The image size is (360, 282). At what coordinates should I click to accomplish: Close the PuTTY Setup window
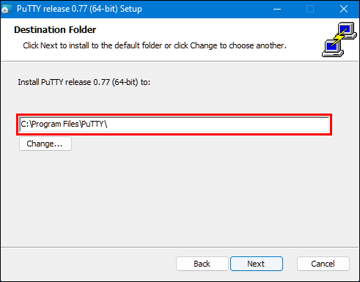point(343,10)
